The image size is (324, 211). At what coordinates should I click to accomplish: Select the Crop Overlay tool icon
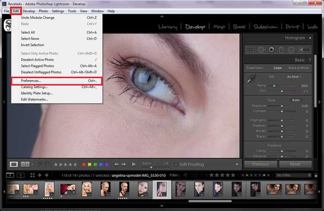[x=250, y=50]
